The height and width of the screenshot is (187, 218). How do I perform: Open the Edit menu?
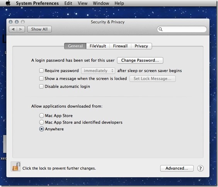pyautogui.click(x=68, y=3)
